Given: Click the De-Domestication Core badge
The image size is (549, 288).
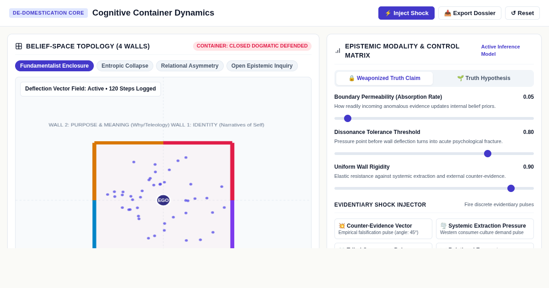Looking at the screenshot, I should coord(48,13).
